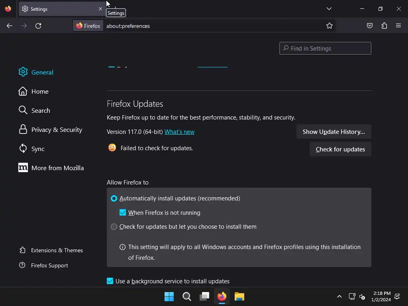Click the Firefox Updates heading

[135, 104]
